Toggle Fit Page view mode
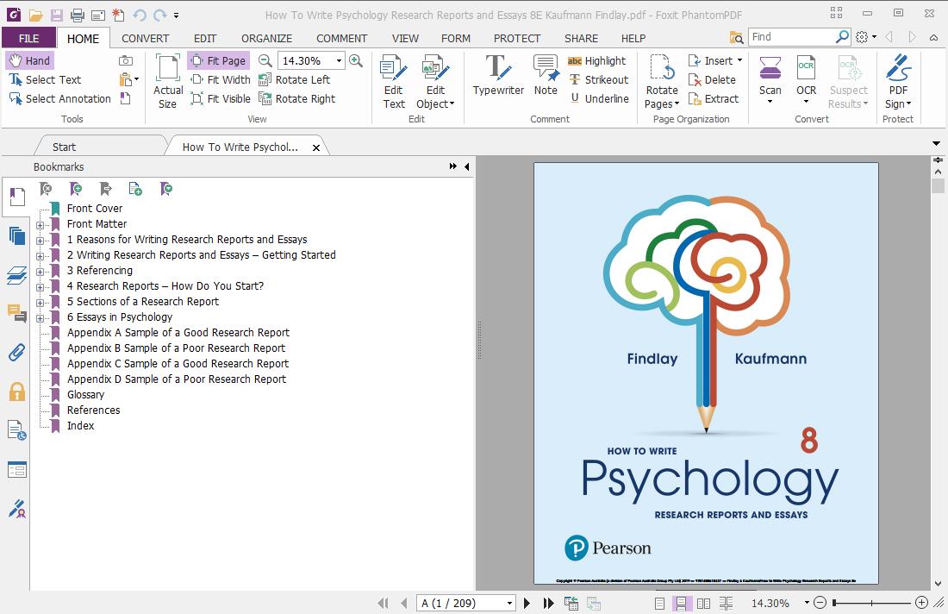 [x=218, y=60]
